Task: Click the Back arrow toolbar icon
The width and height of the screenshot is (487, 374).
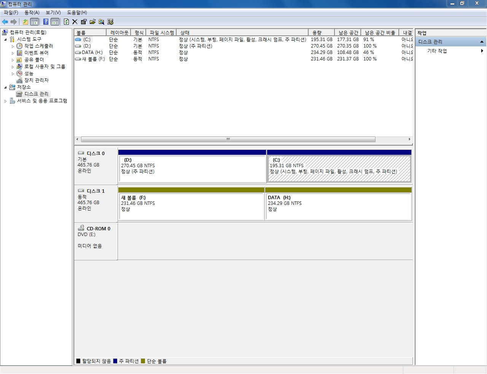Action: pyautogui.click(x=5, y=22)
